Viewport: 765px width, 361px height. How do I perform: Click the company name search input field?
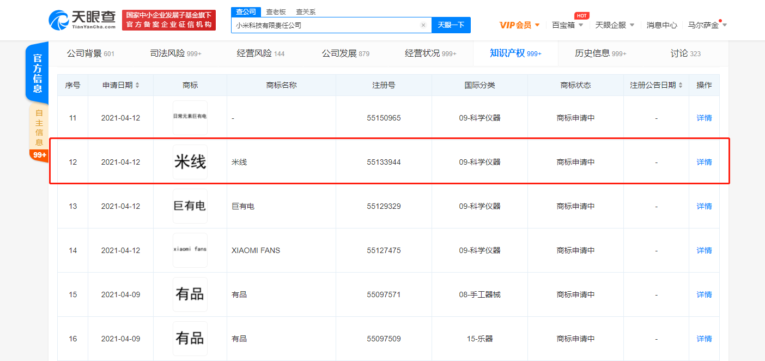[x=326, y=25]
